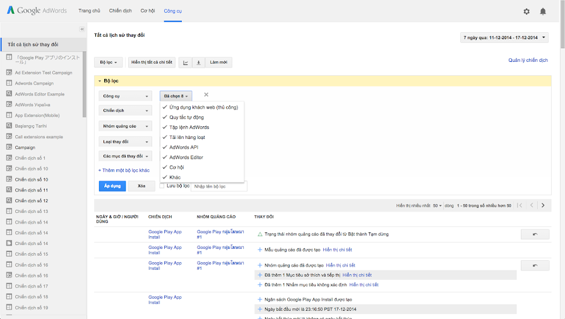The width and height of the screenshot is (565, 319).
Task: Go to next page of results
Action: (x=543, y=205)
